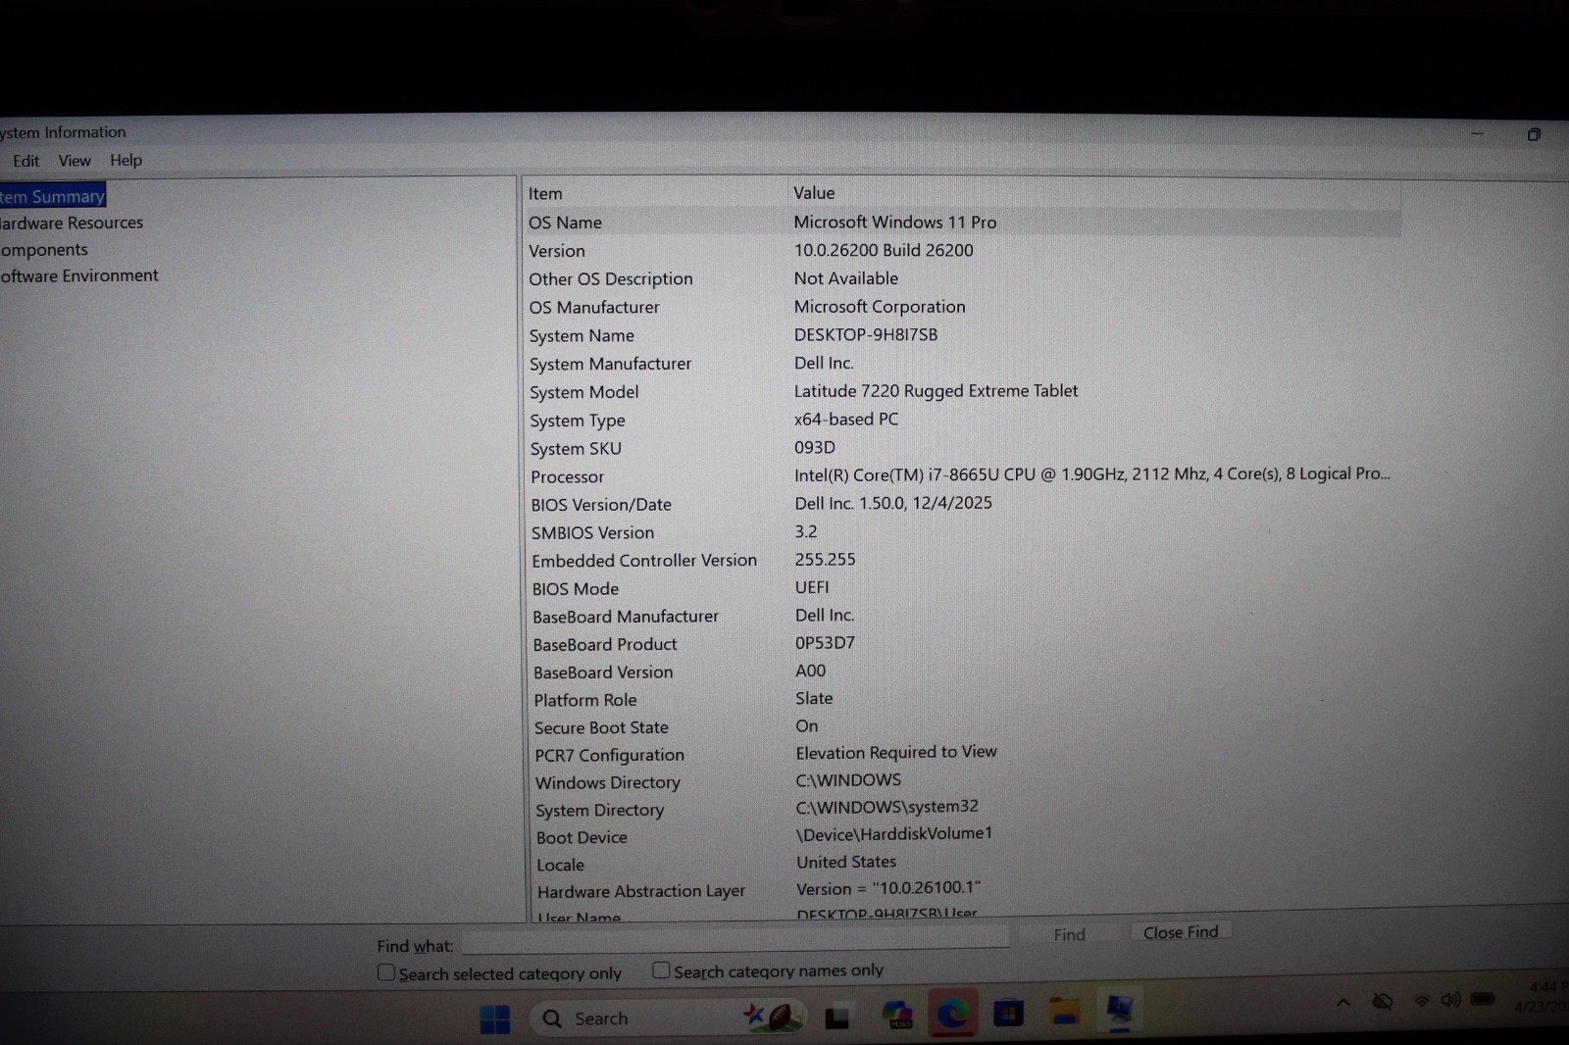This screenshot has width=1569, height=1045.
Task: Open the Help menu
Action: click(x=126, y=160)
